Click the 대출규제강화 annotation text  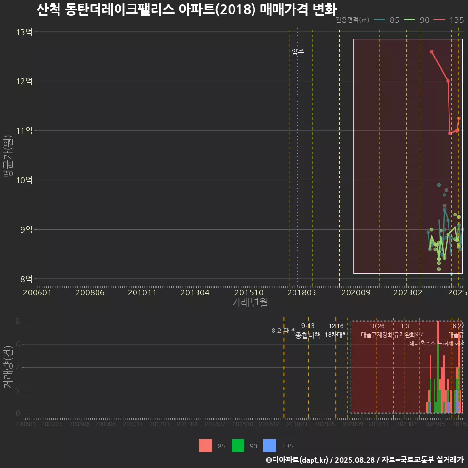click(377, 335)
